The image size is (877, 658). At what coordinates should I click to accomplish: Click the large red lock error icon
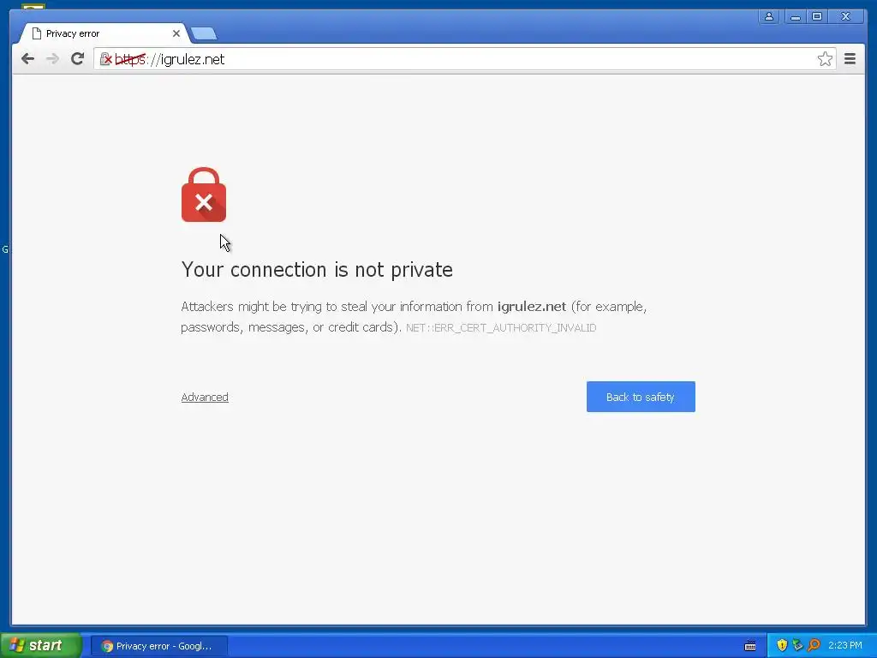pos(204,194)
